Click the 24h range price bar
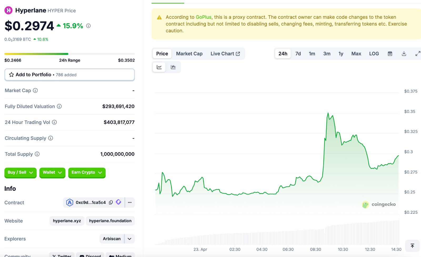 point(69,54)
